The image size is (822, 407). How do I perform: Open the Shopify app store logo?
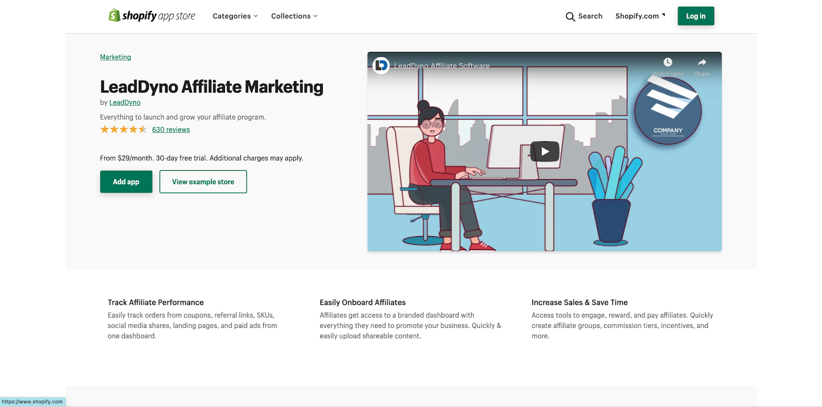point(152,16)
